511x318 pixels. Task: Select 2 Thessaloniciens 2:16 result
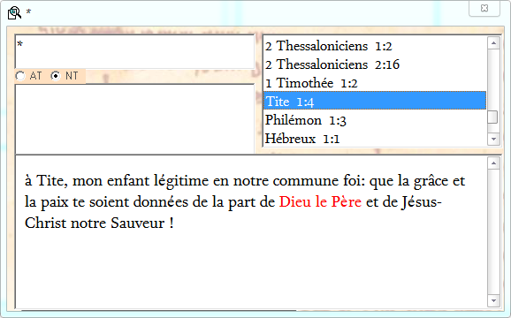tap(375, 64)
